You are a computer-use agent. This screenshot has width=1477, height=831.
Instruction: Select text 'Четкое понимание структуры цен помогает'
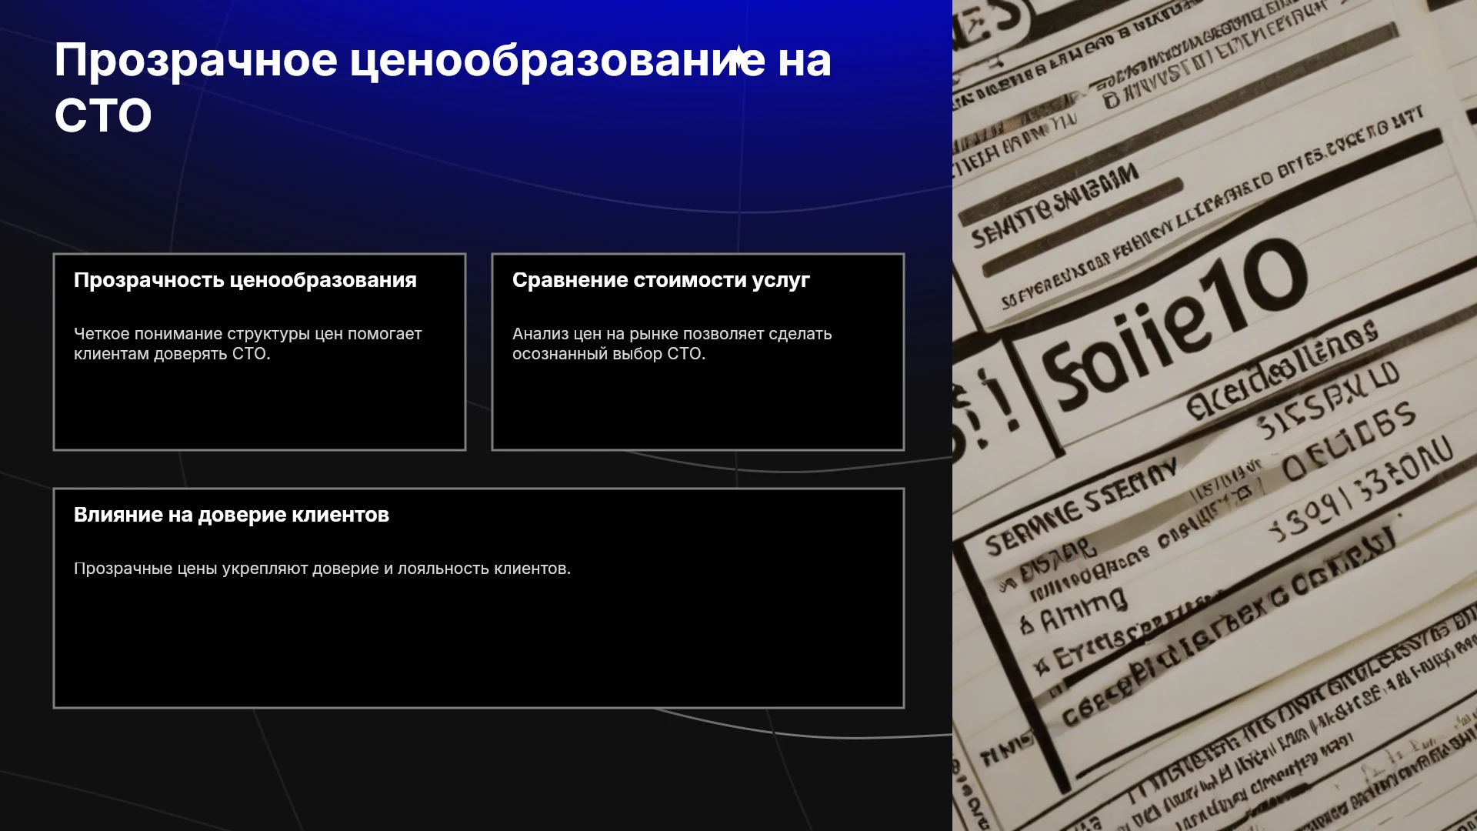pos(248,334)
